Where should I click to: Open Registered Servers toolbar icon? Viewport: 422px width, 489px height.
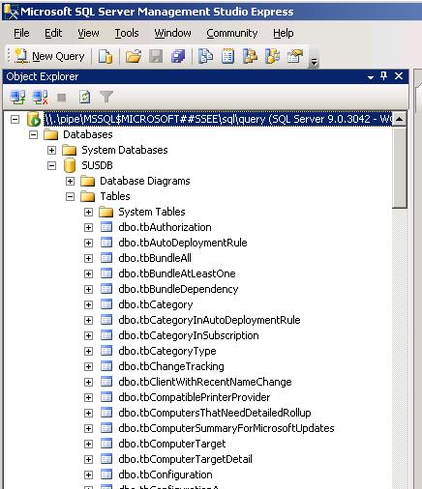[205, 56]
